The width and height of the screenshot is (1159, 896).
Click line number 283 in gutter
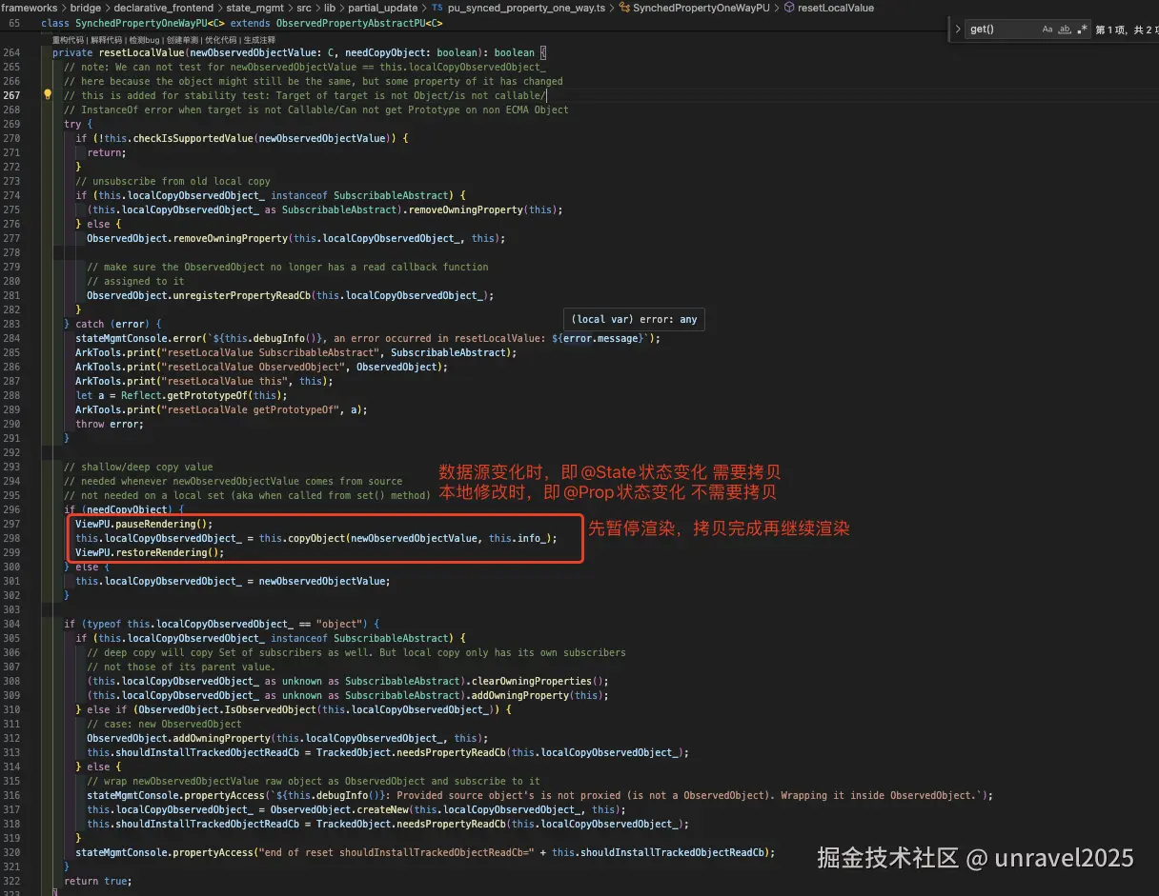coord(11,324)
